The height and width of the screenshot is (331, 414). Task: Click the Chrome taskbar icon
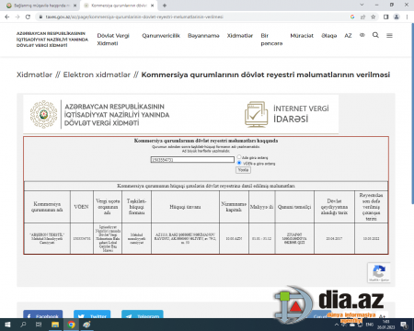(x=71, y=325)
